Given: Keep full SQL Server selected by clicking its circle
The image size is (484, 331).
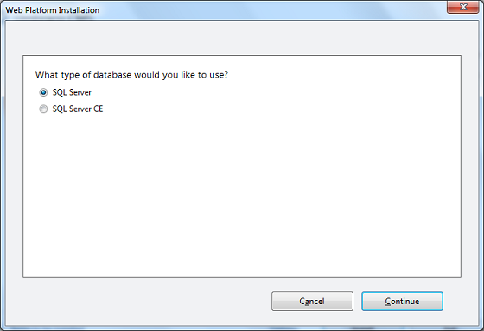Looking at the screenshot, I should pos(43,92).
